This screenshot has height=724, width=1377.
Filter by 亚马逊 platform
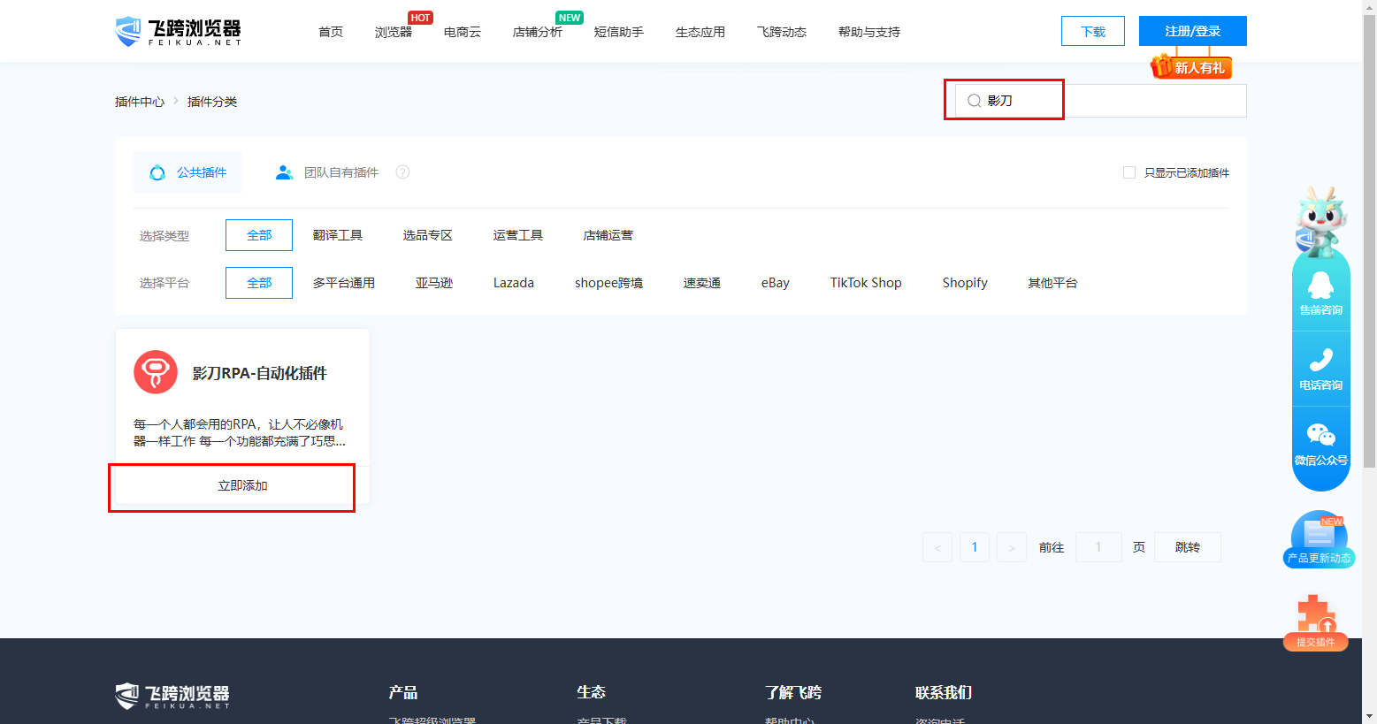(434, 283)
